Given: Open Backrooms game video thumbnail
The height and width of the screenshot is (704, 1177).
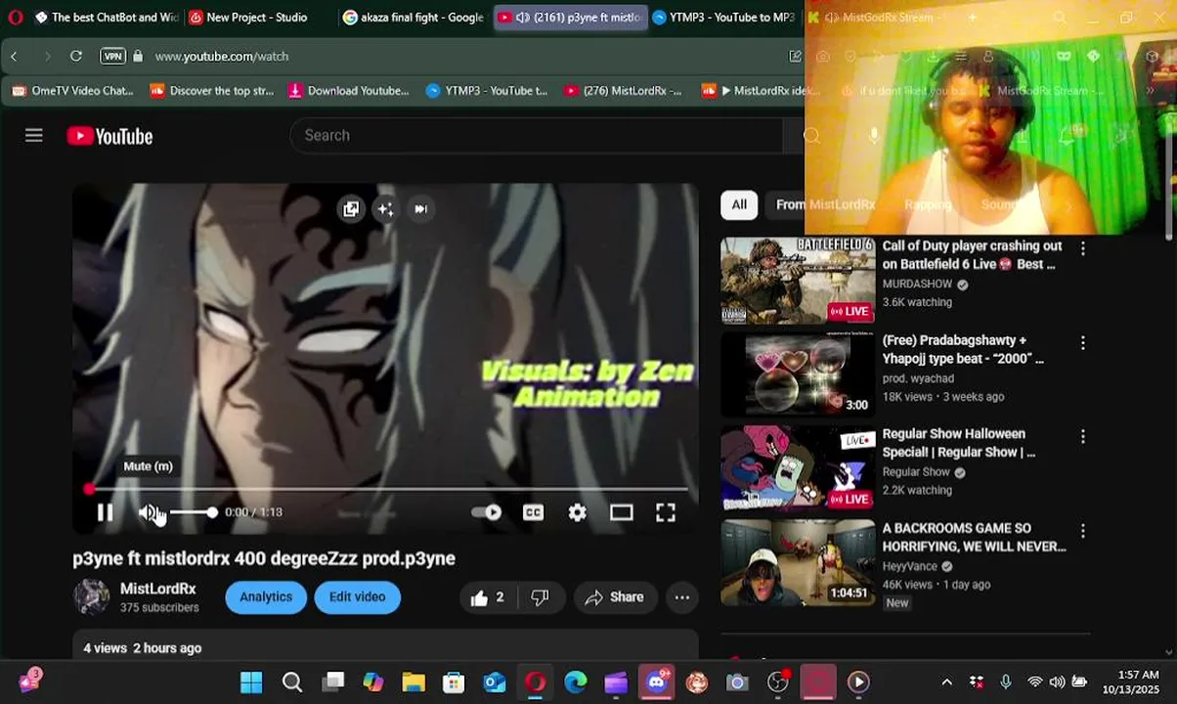Looking at the screenshot, I should click(x=798, y=562).
